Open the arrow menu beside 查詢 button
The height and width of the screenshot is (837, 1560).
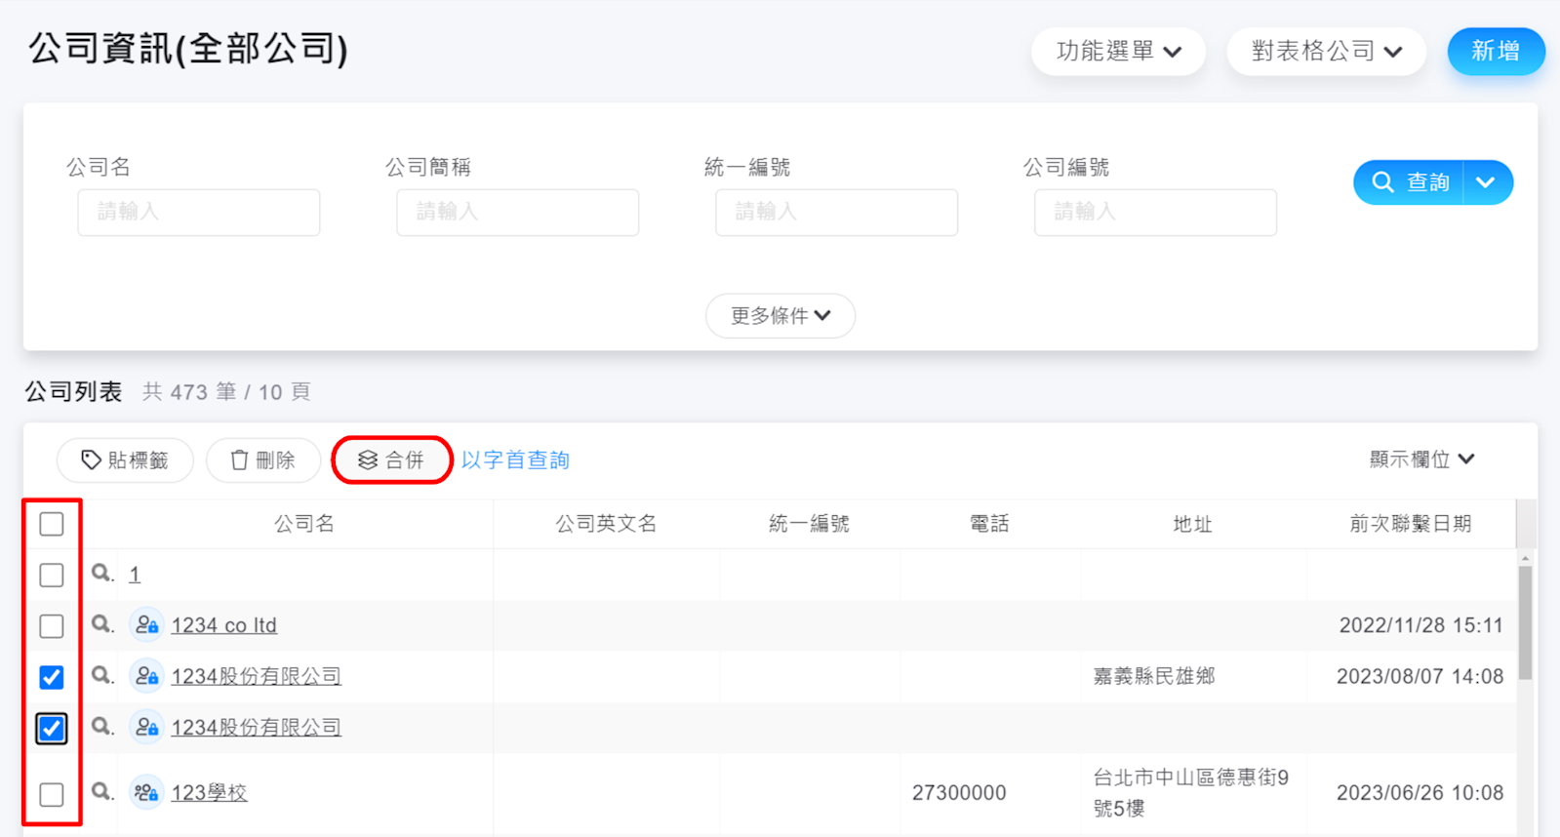pyautogui.click(x=1486, y=182)
